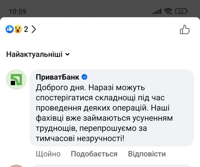Open the ПриватБанк profile name link
200x167 pixels.
click(57, 77)
